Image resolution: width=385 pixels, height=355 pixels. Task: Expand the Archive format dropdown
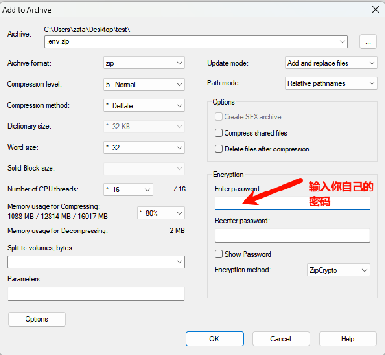(x=144, y=63)
